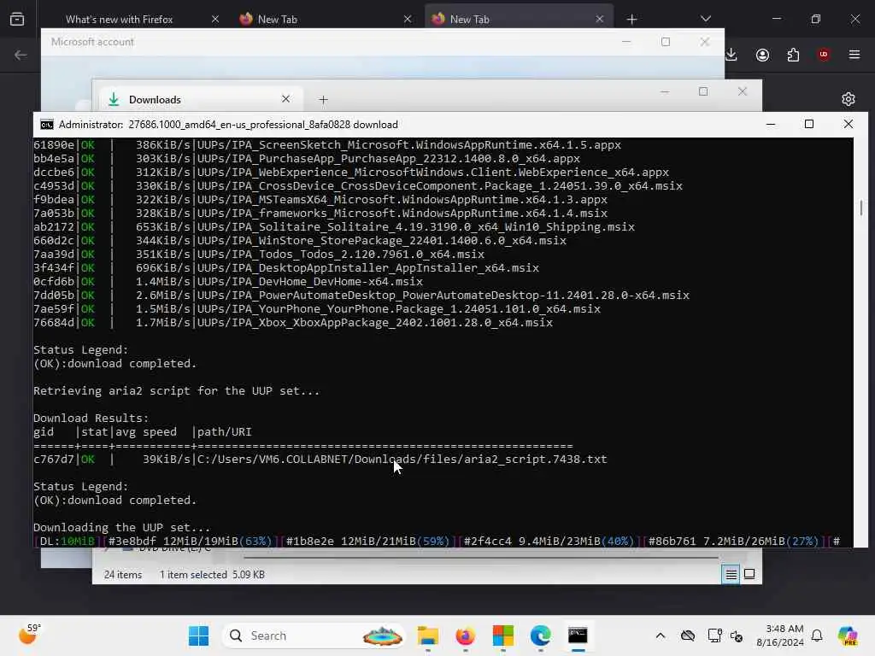The width and height of the screenshot is (875, 656).
Task: Open notifications bell icon
Action: [817, 635]
